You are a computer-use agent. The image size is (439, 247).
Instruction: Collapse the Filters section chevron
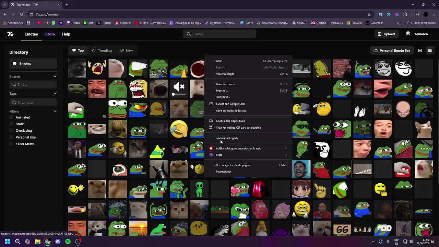55,111
